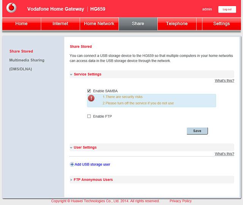
Task: Select the Share tab
Action: click(x=138, y=24)
